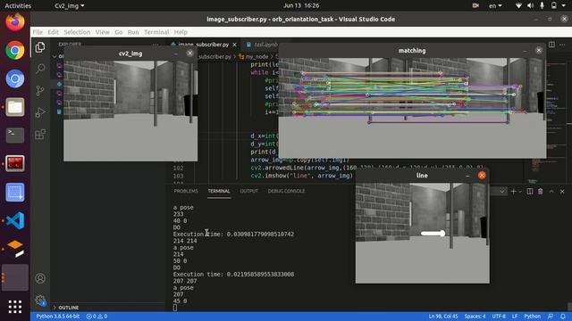Open Chromium from the dock
This screenshot has width=572, height=321.
15,78
